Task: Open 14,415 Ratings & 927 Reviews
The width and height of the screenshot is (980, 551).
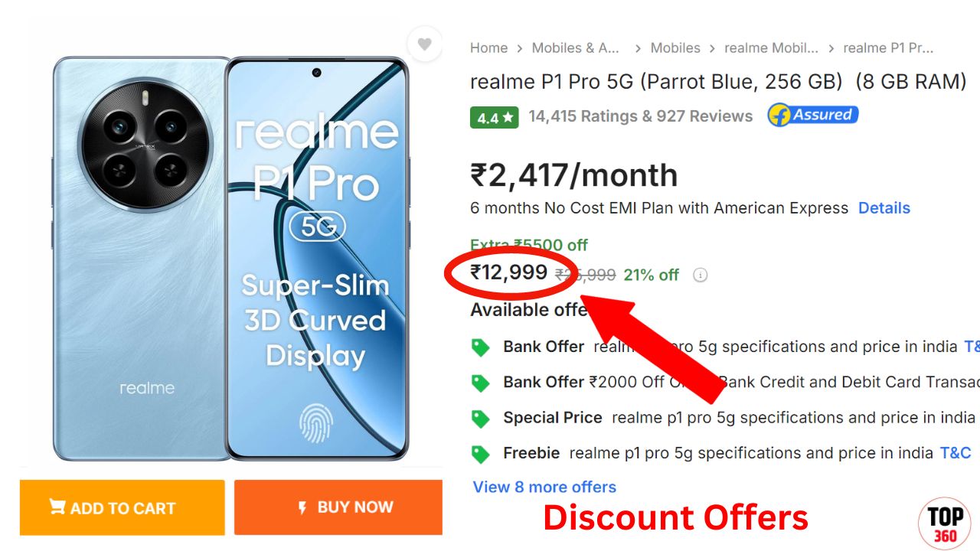Action: (641, 116)
